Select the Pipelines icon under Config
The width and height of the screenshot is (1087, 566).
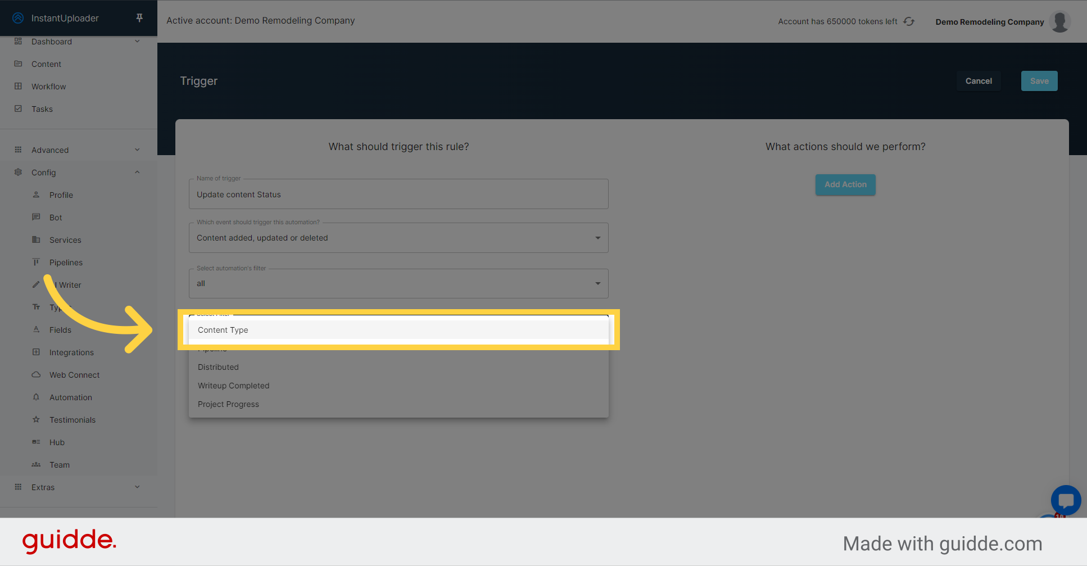[x=36, y=262]
